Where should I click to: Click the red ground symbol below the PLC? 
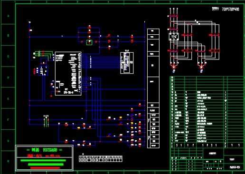tap(51, 96)
